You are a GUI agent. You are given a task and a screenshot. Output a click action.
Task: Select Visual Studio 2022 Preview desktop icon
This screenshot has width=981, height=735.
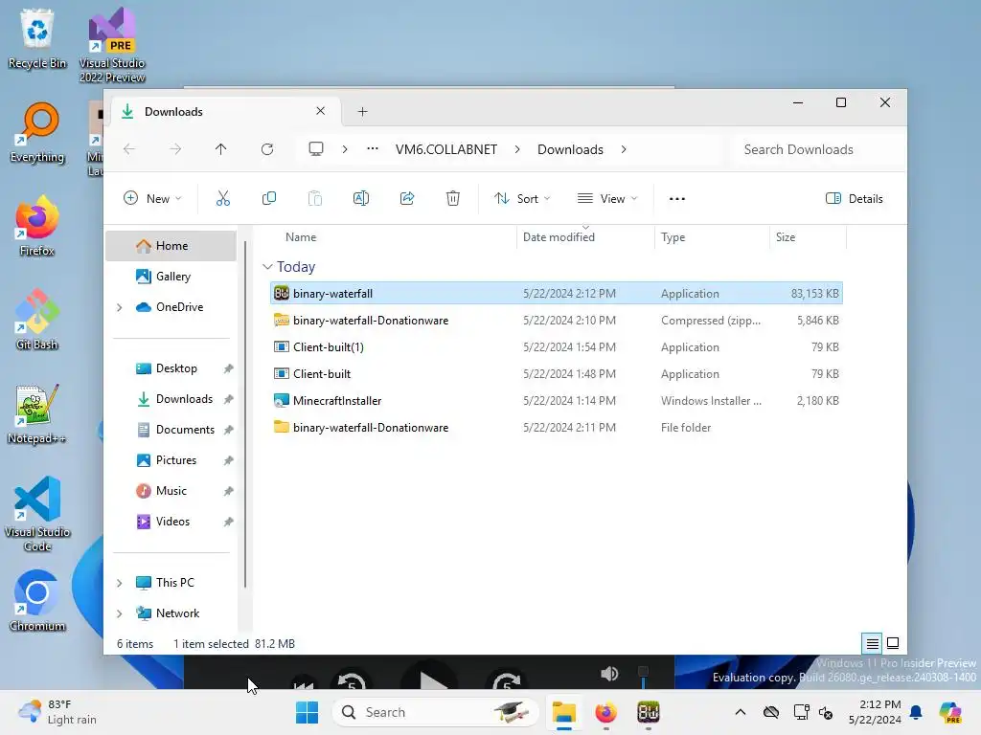tap(112, 45)
